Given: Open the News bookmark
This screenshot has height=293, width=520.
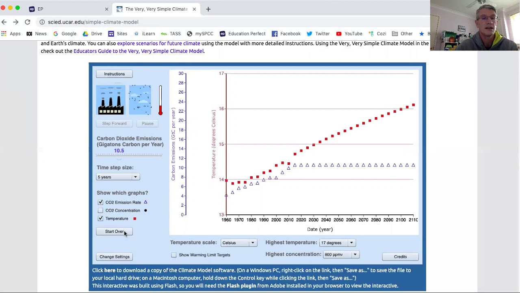Looking at the screenshot, I should [x=37, y=34].
